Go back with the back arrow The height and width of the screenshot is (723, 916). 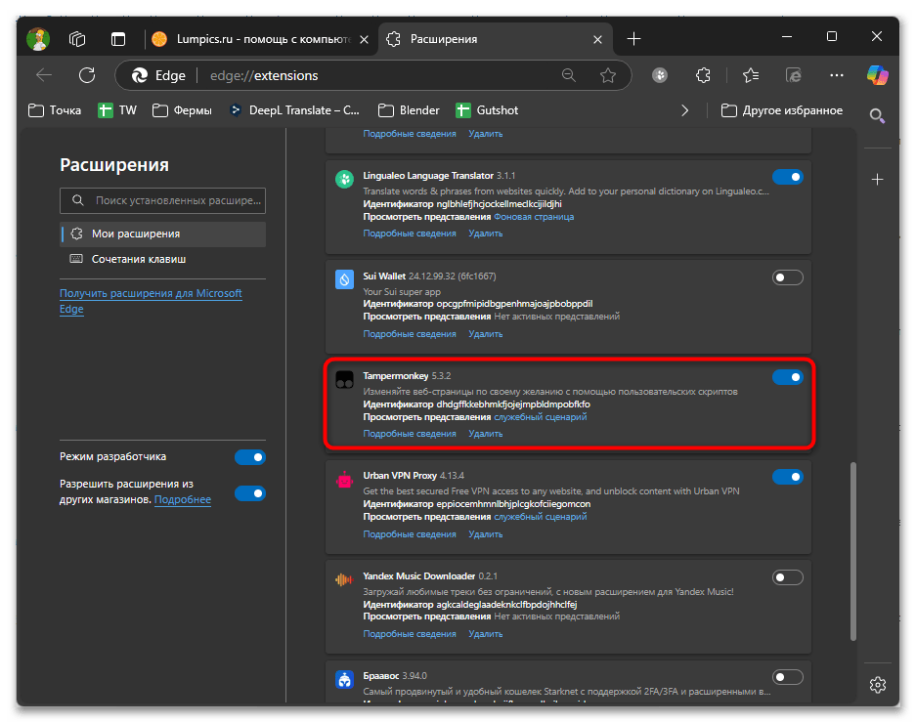44,75
